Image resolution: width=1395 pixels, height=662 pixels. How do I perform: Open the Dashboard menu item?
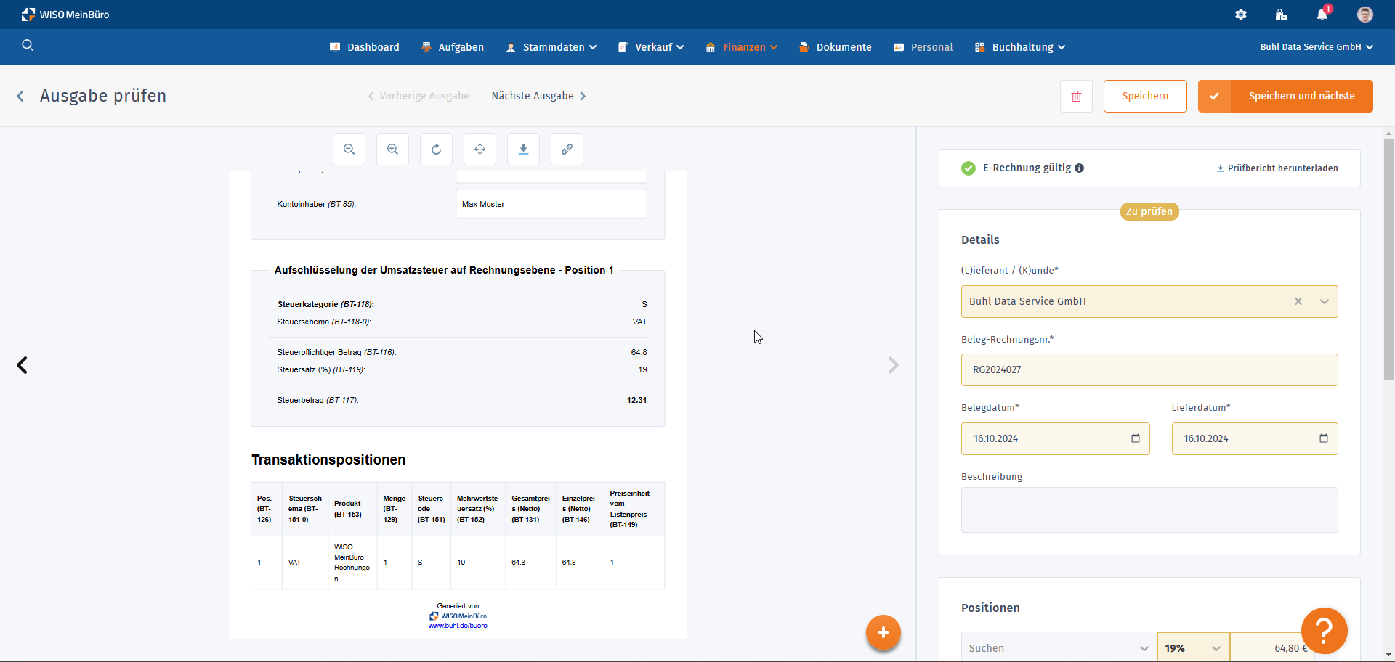pos(364,47)
